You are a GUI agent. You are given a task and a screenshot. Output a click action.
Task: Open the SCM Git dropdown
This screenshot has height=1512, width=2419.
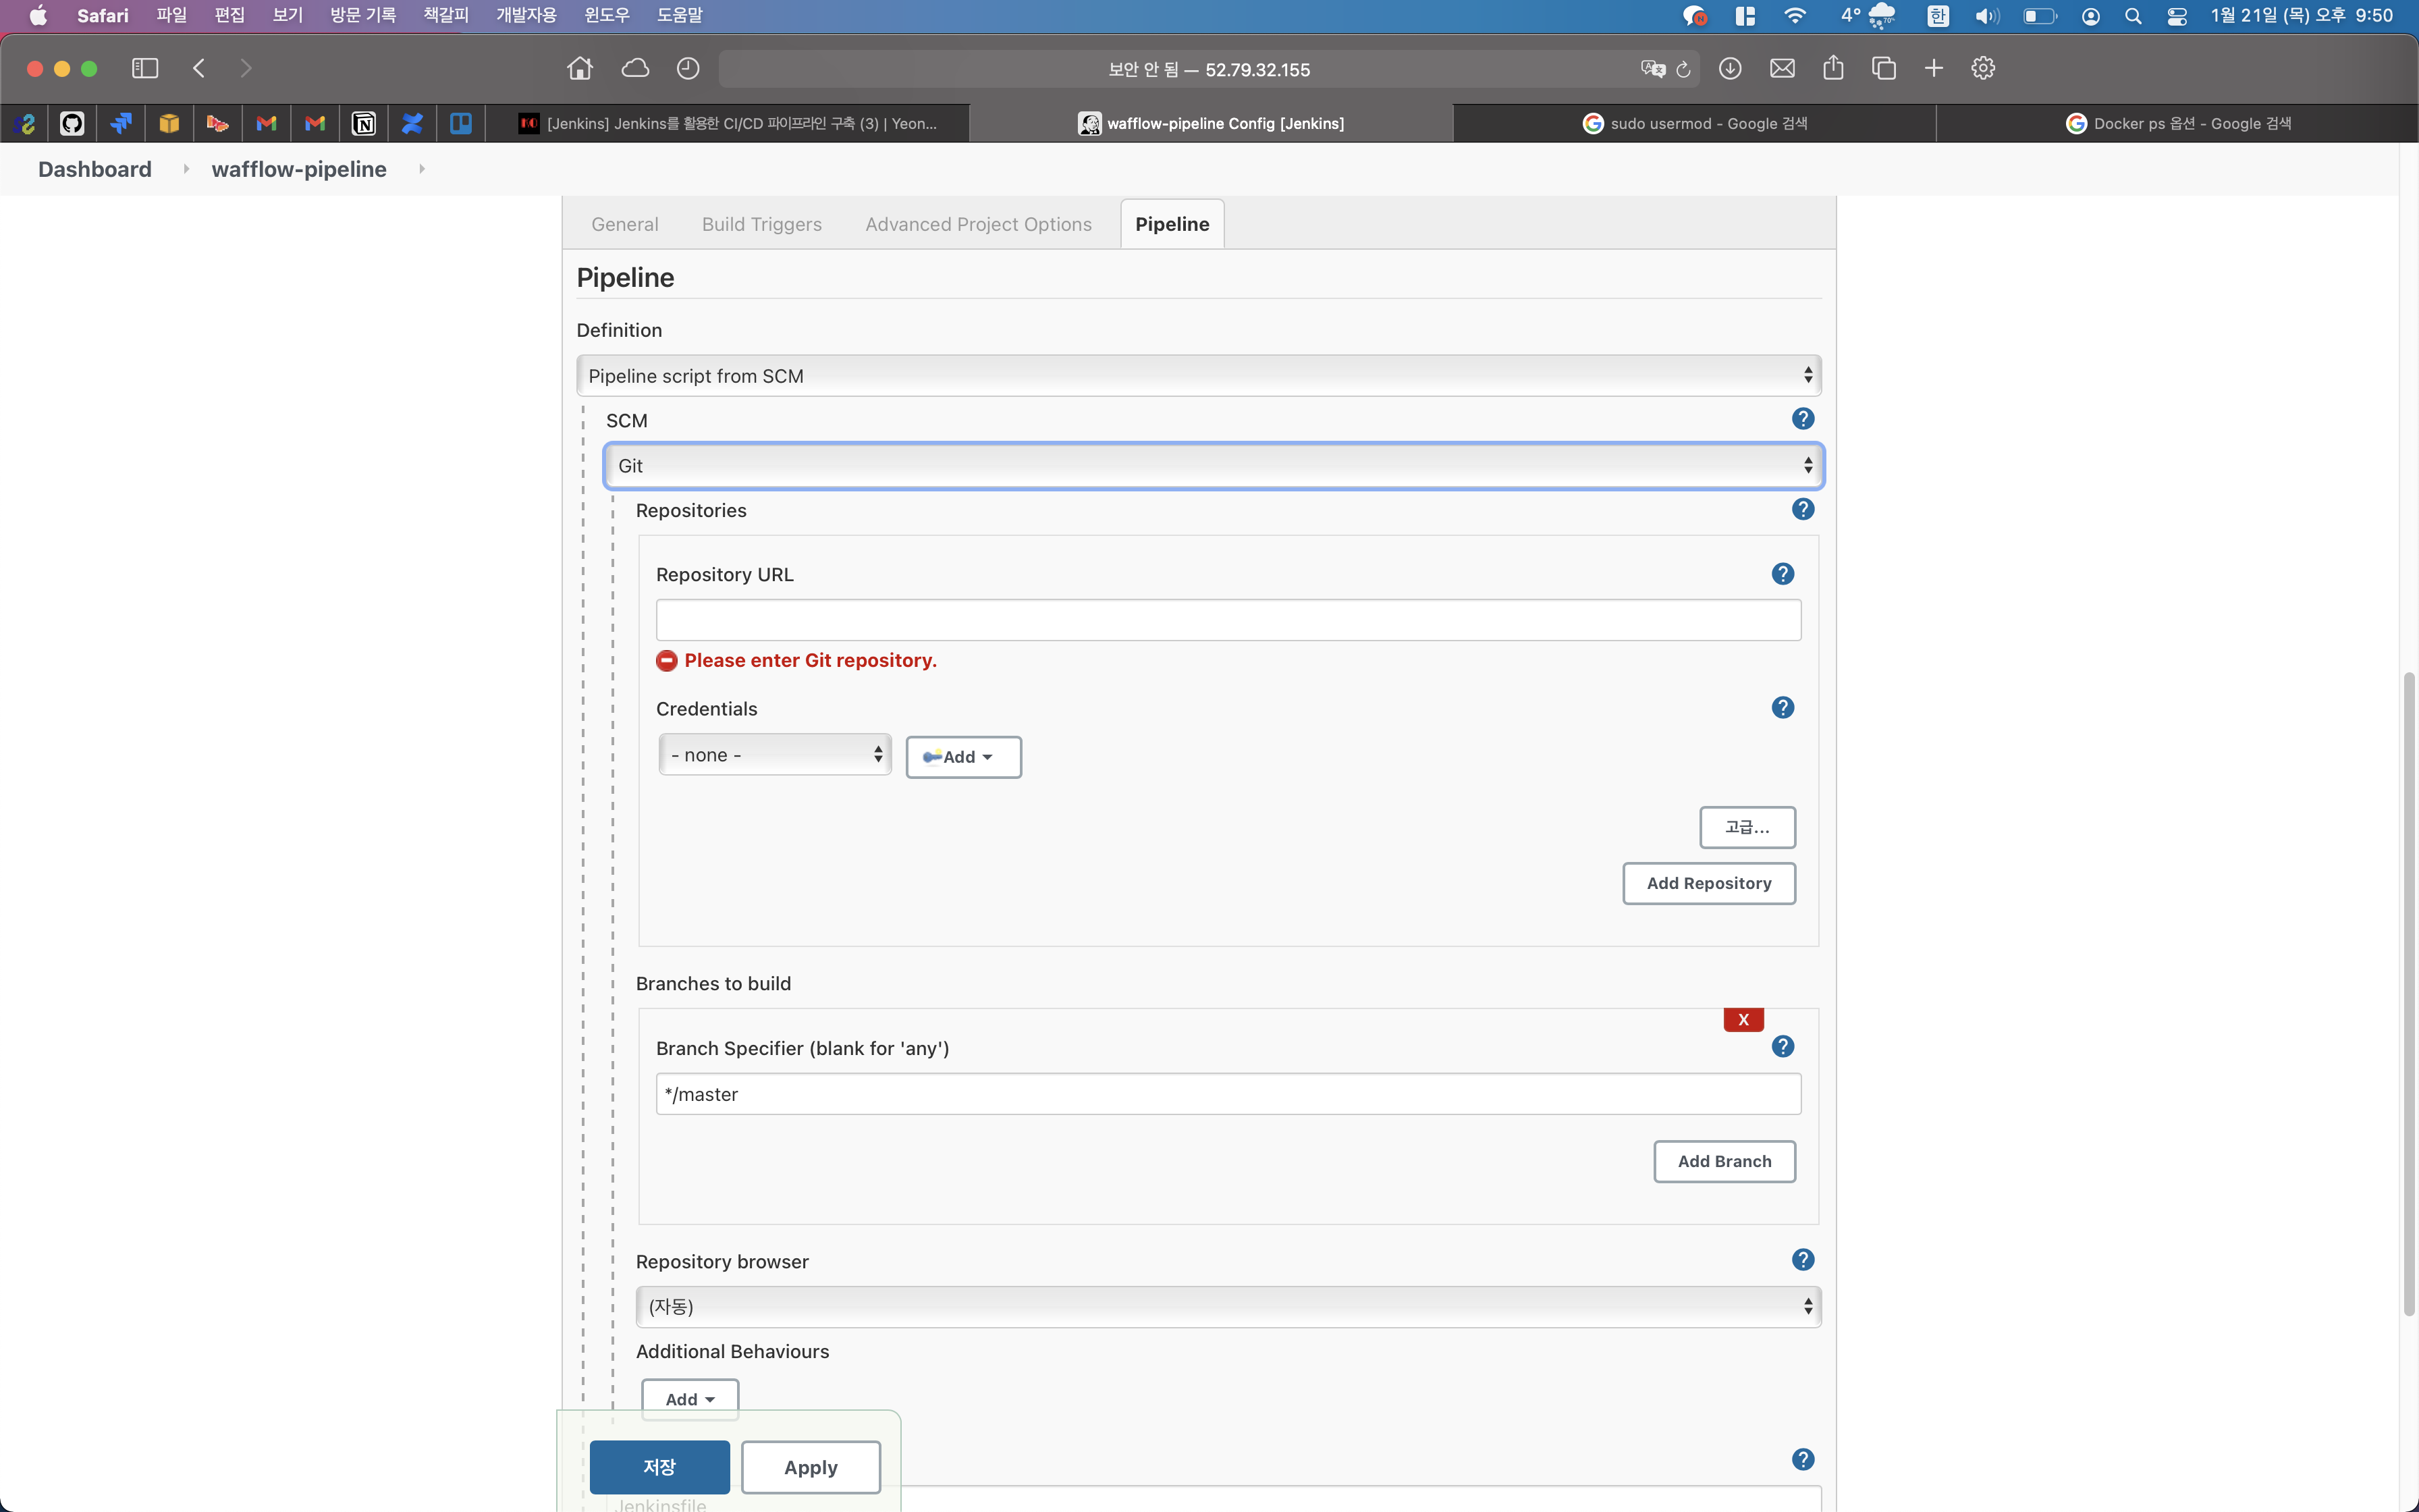[1214, 466]
